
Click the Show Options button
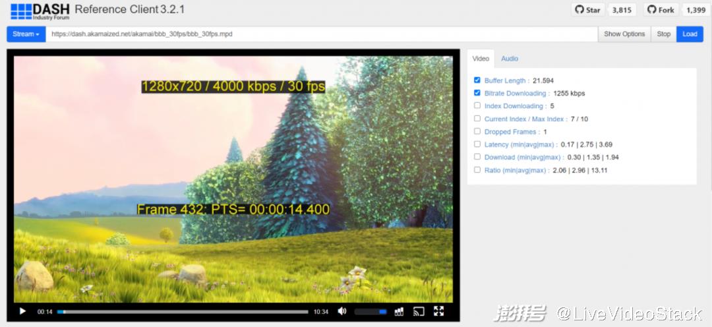coord(624,34)
